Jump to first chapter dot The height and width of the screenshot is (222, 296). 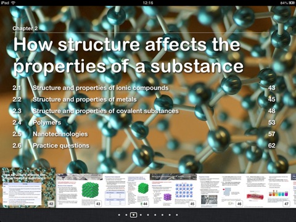[x=119, y=215]
